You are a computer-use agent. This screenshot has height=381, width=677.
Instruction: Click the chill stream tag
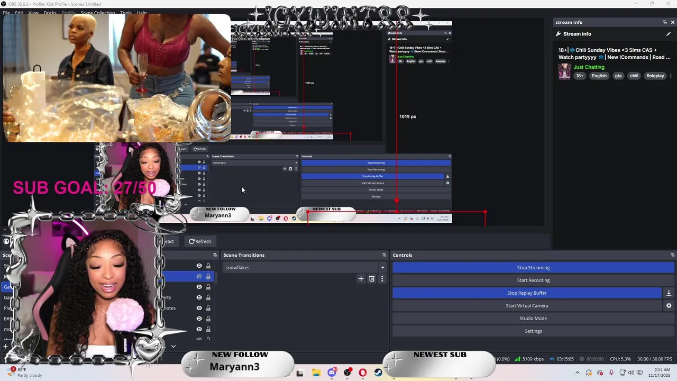[x=634, y=76]
